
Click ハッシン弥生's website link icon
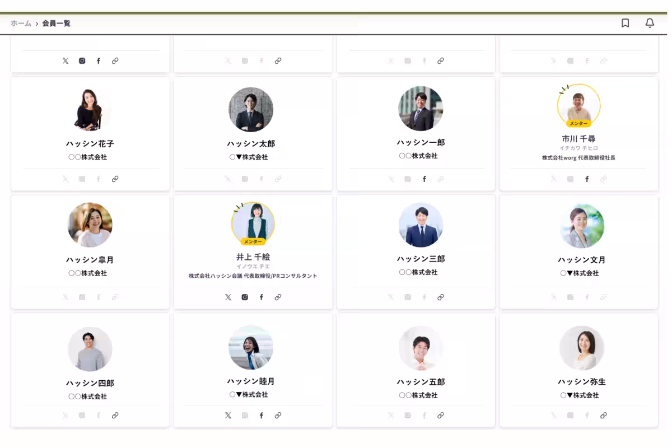tap(604, 416)
